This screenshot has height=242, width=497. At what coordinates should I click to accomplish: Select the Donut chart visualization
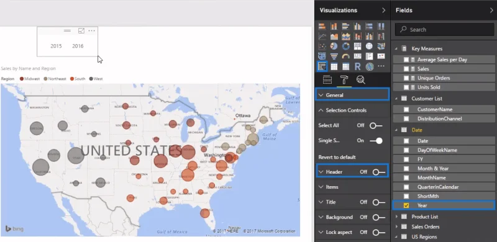(345, 47)
